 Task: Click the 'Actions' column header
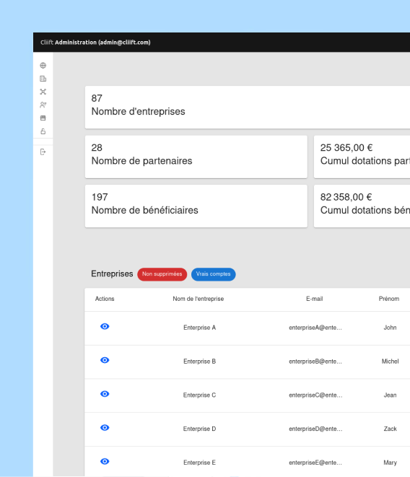coord(105,299)
